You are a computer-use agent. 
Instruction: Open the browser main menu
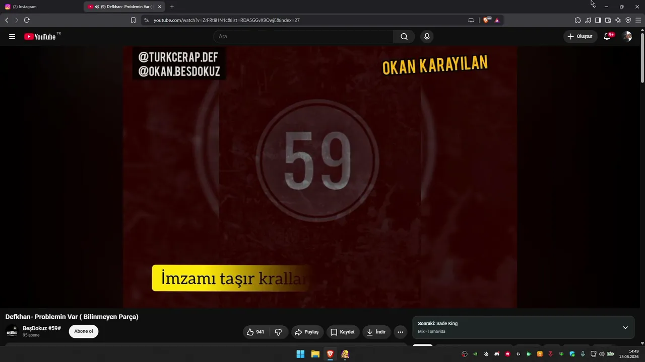pyautogui.click(x=638, y=20)
